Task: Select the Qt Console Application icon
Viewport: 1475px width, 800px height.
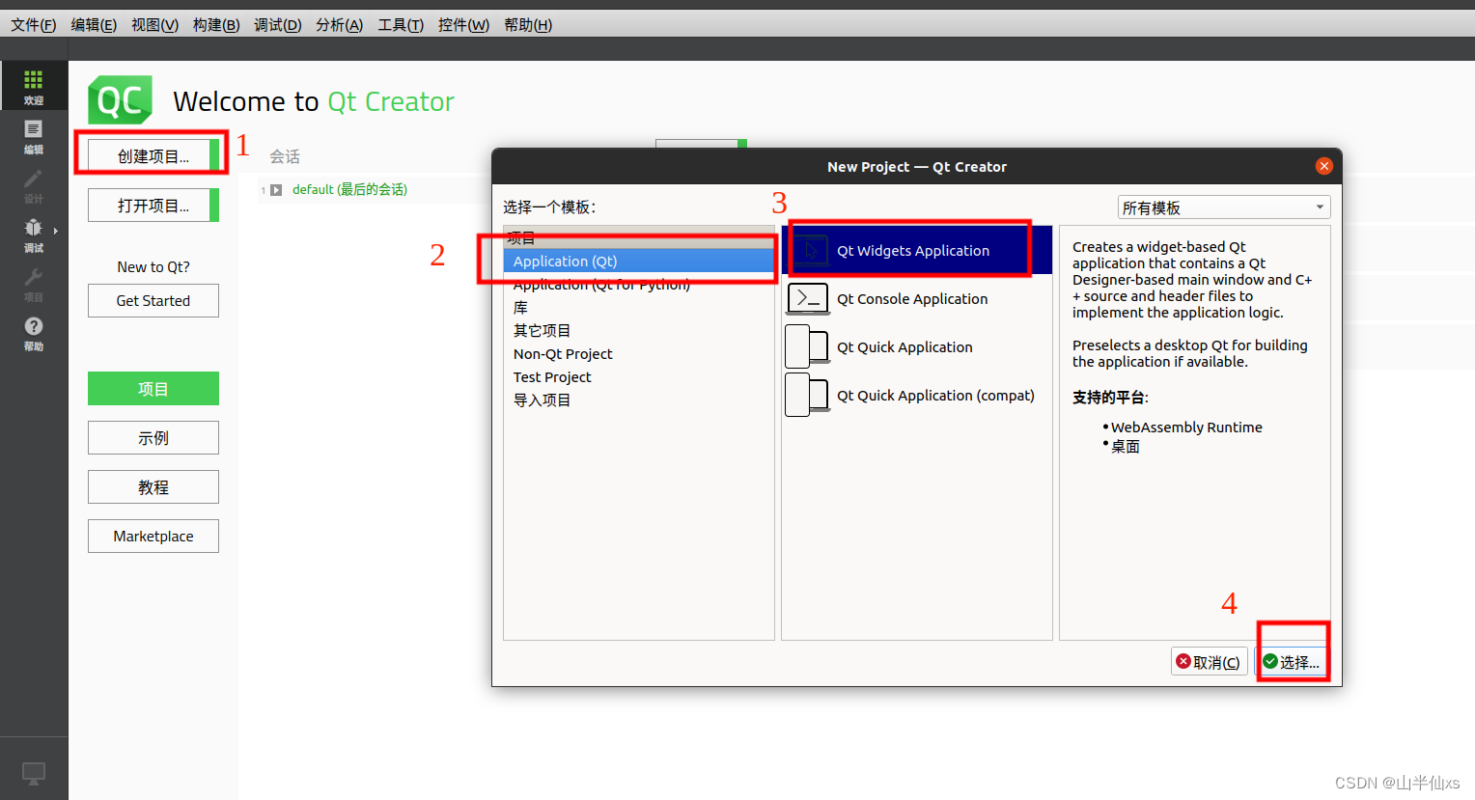Action: [808, 299]
